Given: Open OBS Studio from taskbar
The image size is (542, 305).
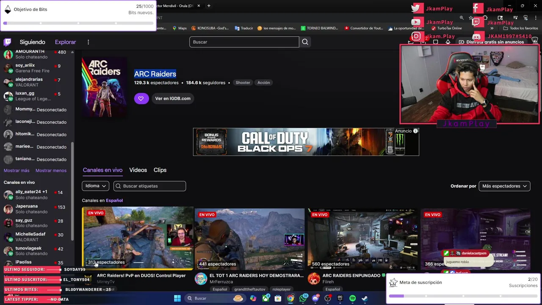Looking at the screenshot, I should pyautogui.click(x=327, y=298).
